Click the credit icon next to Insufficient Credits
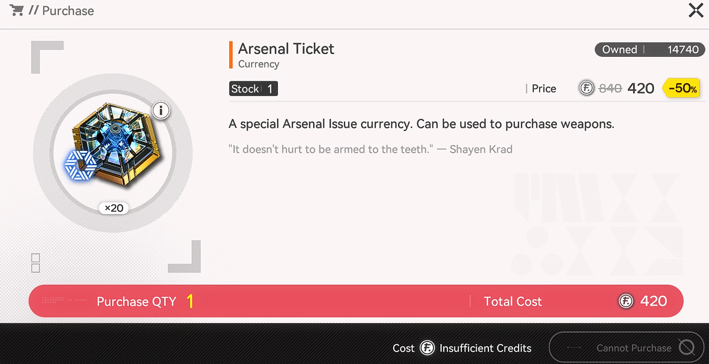The image size is (709, 364). click(x=427, y=348)
